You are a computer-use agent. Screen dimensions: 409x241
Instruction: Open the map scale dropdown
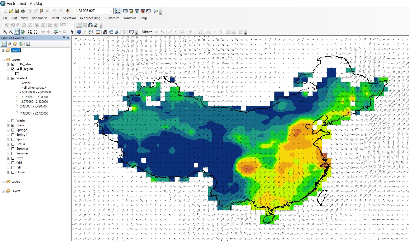pos(111,11)
